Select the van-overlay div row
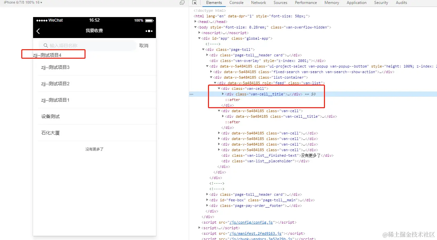The height and width of the screenshot is (240, 437). pyautogui.click(x=267, y=61)
